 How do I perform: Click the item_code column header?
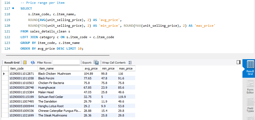pyautogui.click(x=23, y=68)
